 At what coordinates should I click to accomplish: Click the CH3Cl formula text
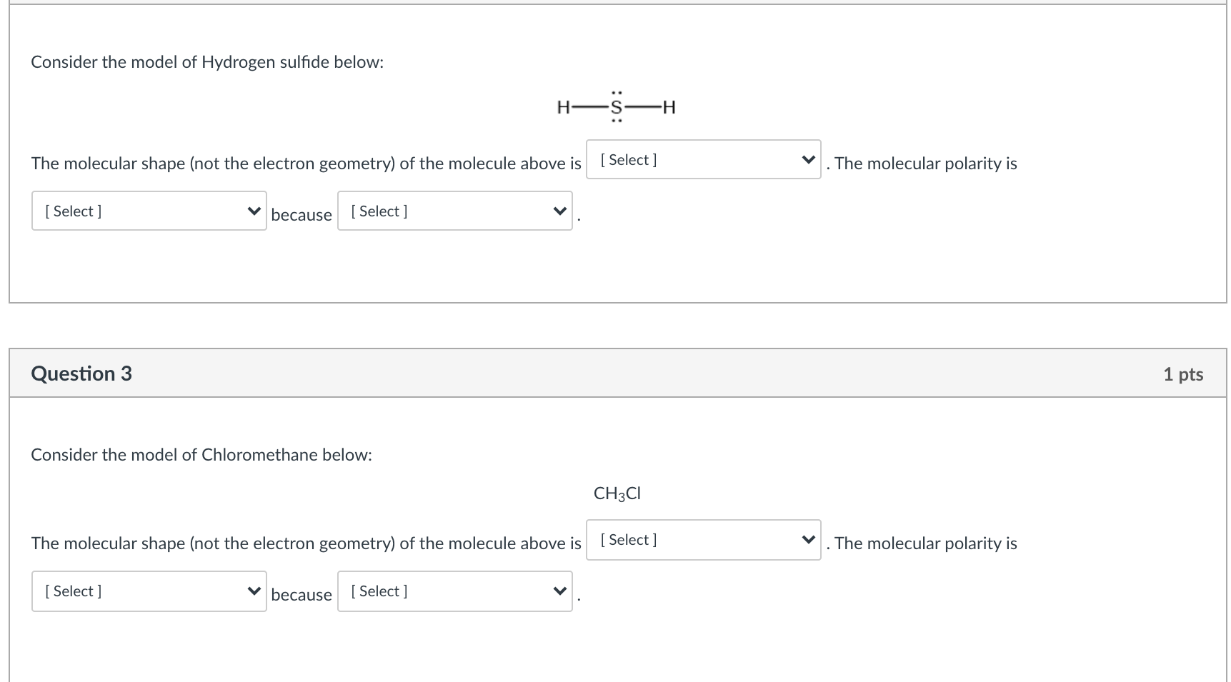coord(617,493)
